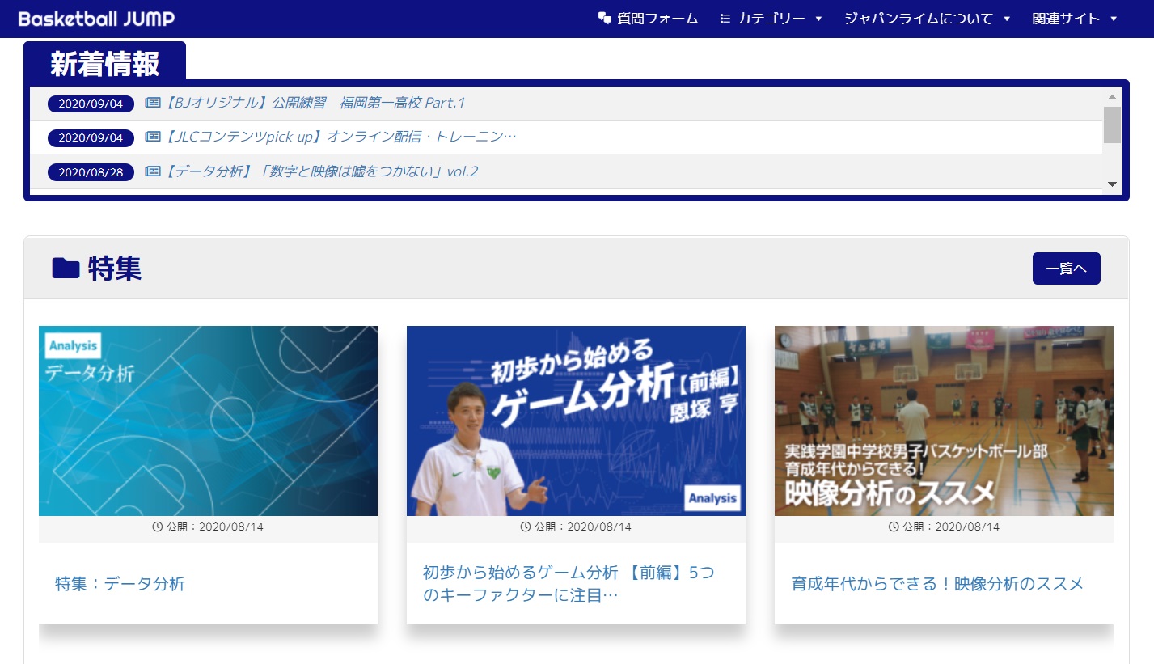Open the 育成年代からできる！映像分析のススメ link
The width and height of the screenshot is (1154, 664).
coord(937,584)
